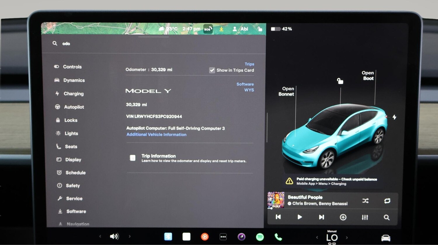
Task: Decrease volume with the left arrow
Action: [x=100, y=236]
